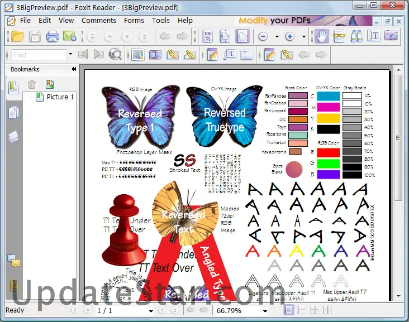The height and width of the screenshot is (322, 409).
Task: Click scroll down arrow of document
Action: click(x=398, y=296)
